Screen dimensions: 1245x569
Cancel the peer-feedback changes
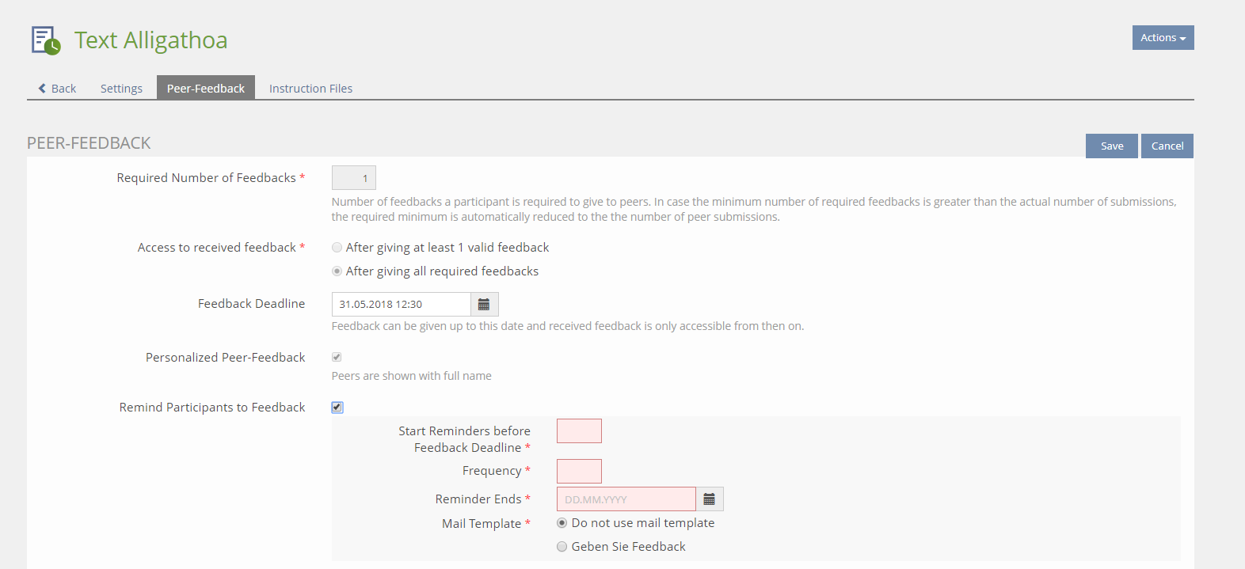point(1167,146)
